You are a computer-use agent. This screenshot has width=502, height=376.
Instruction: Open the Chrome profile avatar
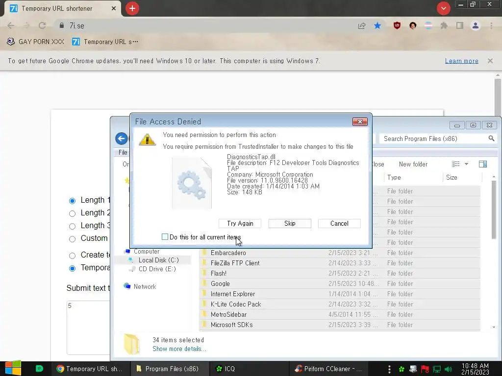(476, 25)
